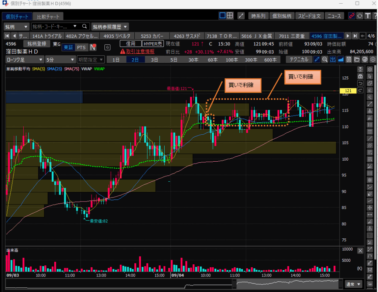This screenshot has width=378, height=292.
Task: Click the floppy disk save icon
Action: [x=348, y=59]
